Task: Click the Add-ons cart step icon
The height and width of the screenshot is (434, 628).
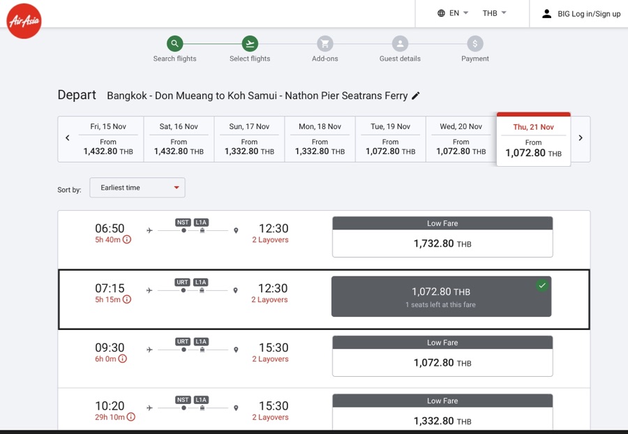Action: (324, 44)
